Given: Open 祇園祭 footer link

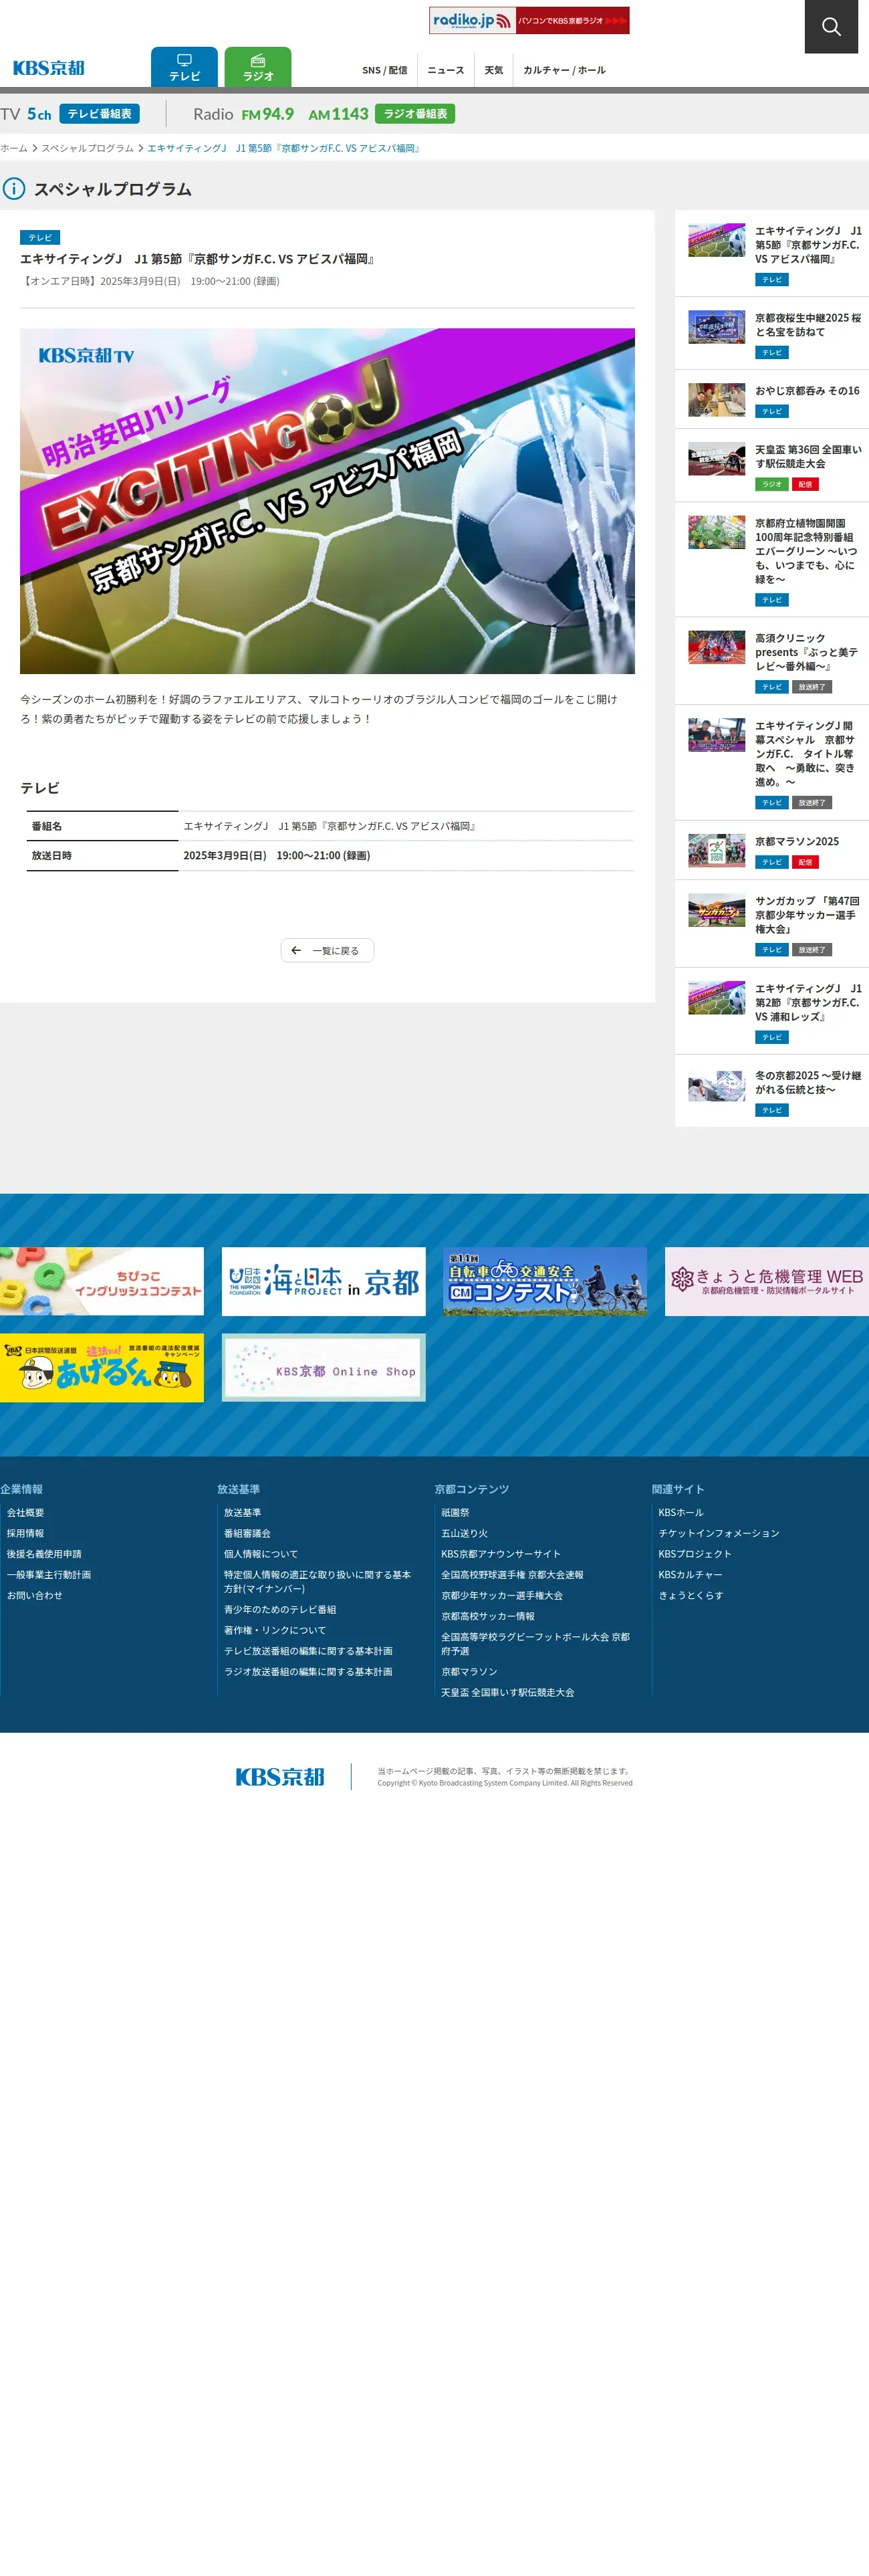Looking at the screenshot, I should (455, 1513).
